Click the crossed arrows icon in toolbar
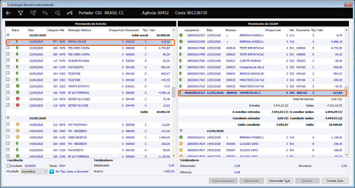The image size is (355, 188). (70, 13)
